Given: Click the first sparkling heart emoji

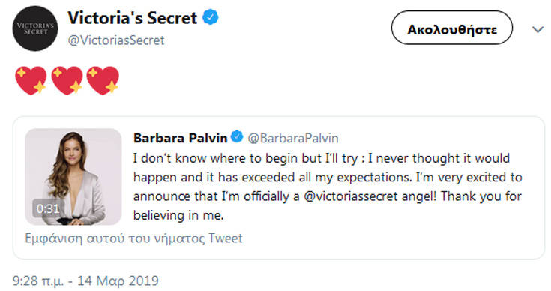Looking at the screenshot, I should (31, 80).
